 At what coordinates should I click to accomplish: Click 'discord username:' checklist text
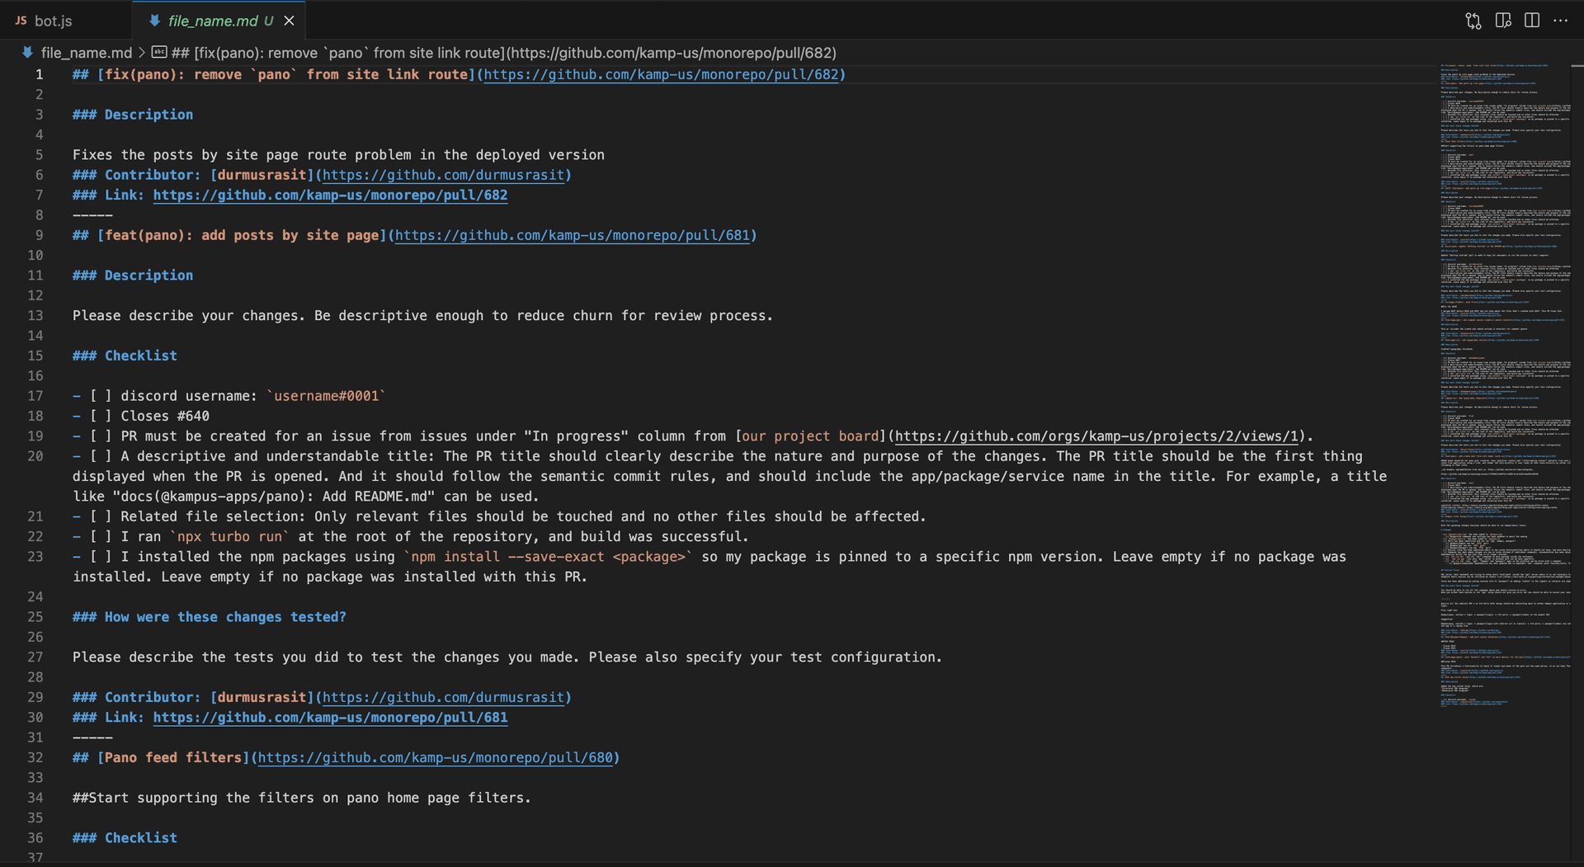(x=189, y=396)
